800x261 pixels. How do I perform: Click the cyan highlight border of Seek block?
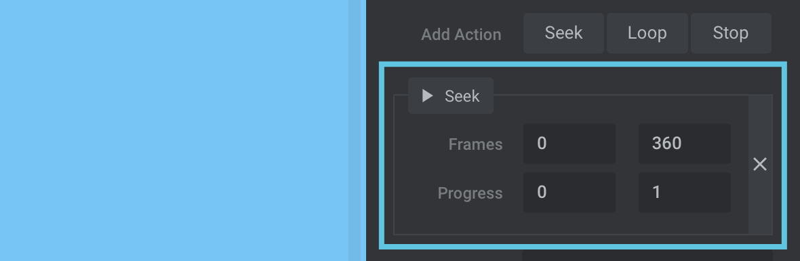[x=582, y=64]
